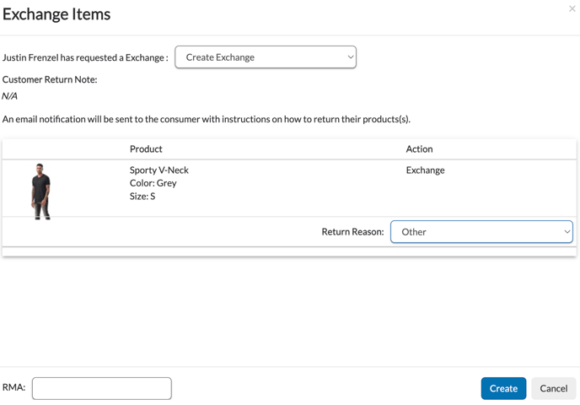The width and height of the screenshot is (580, 405).
Task: Focus the RMA text input field
Action: 102,388
